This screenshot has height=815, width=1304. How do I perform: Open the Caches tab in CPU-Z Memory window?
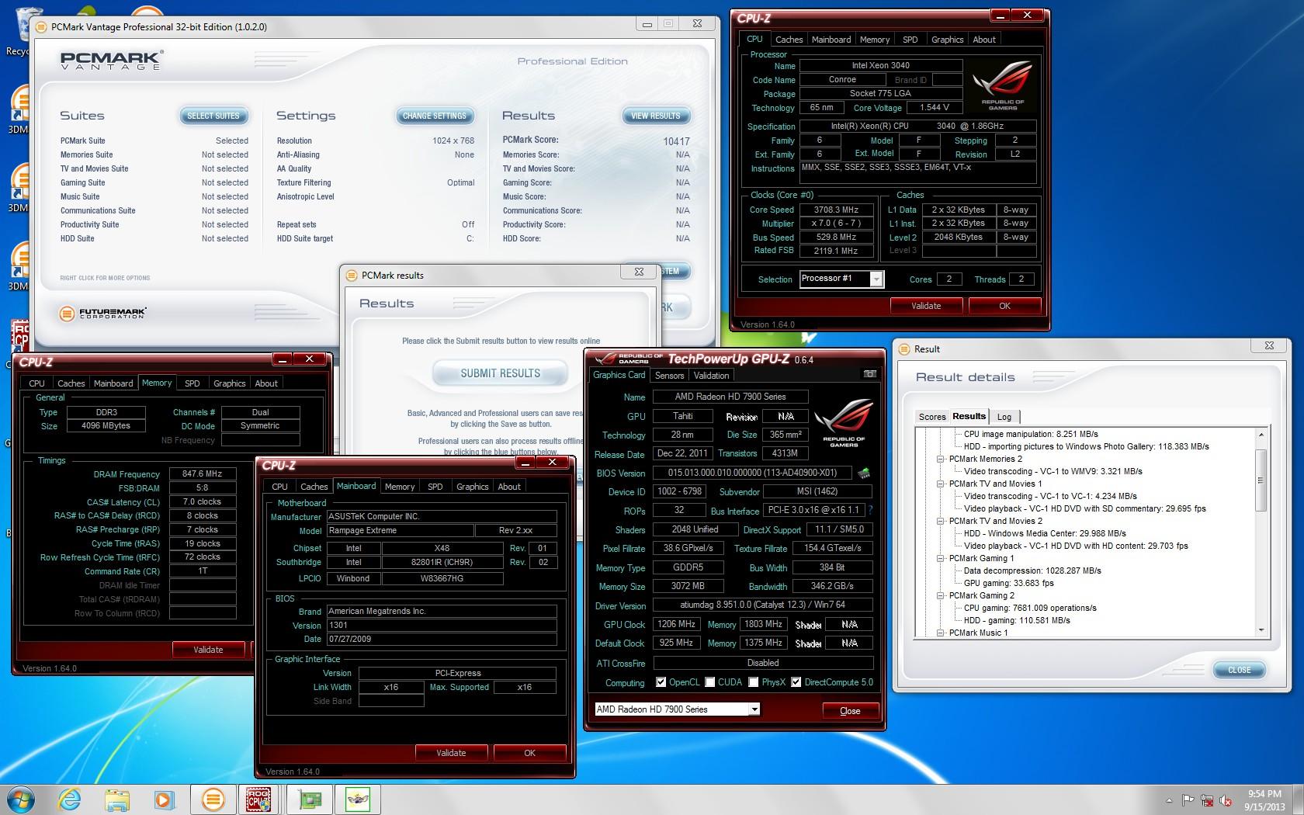click(71, 383)
